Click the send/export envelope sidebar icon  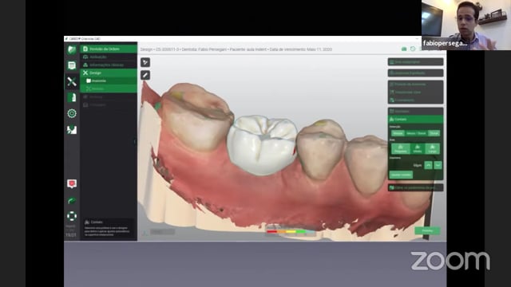(72, 129)
